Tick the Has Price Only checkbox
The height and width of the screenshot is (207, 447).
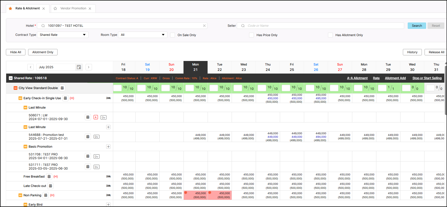(251, 35)
